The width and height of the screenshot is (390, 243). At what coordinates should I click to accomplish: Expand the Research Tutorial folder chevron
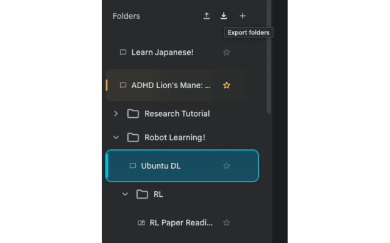point(116,114)
